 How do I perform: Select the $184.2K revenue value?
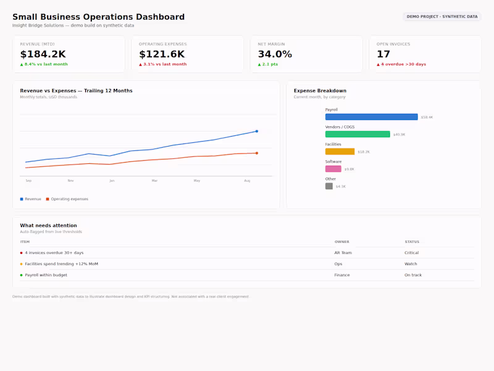[x=43, y=54]
